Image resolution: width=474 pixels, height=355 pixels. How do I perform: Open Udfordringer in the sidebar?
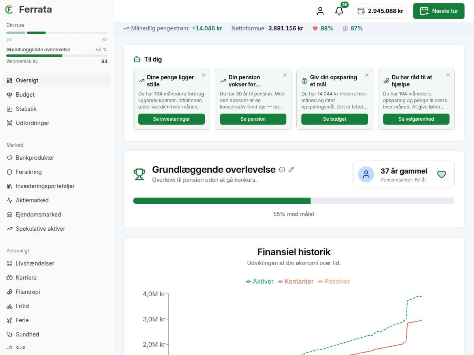coord(57,123)
